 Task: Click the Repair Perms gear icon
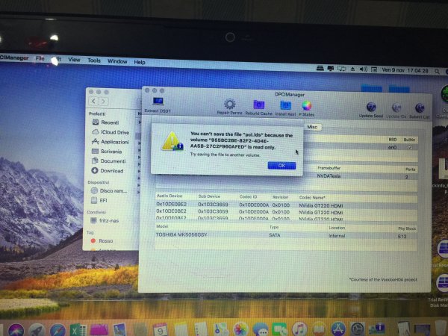pos(229,105)
